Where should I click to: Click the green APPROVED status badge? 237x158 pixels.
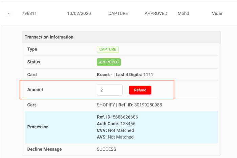click(x=109, y=62)
